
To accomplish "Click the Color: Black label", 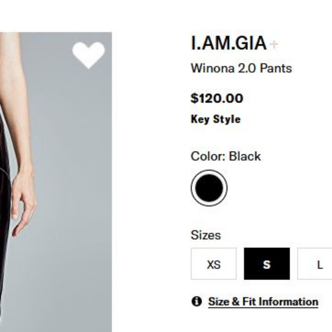I will [226, 156].
